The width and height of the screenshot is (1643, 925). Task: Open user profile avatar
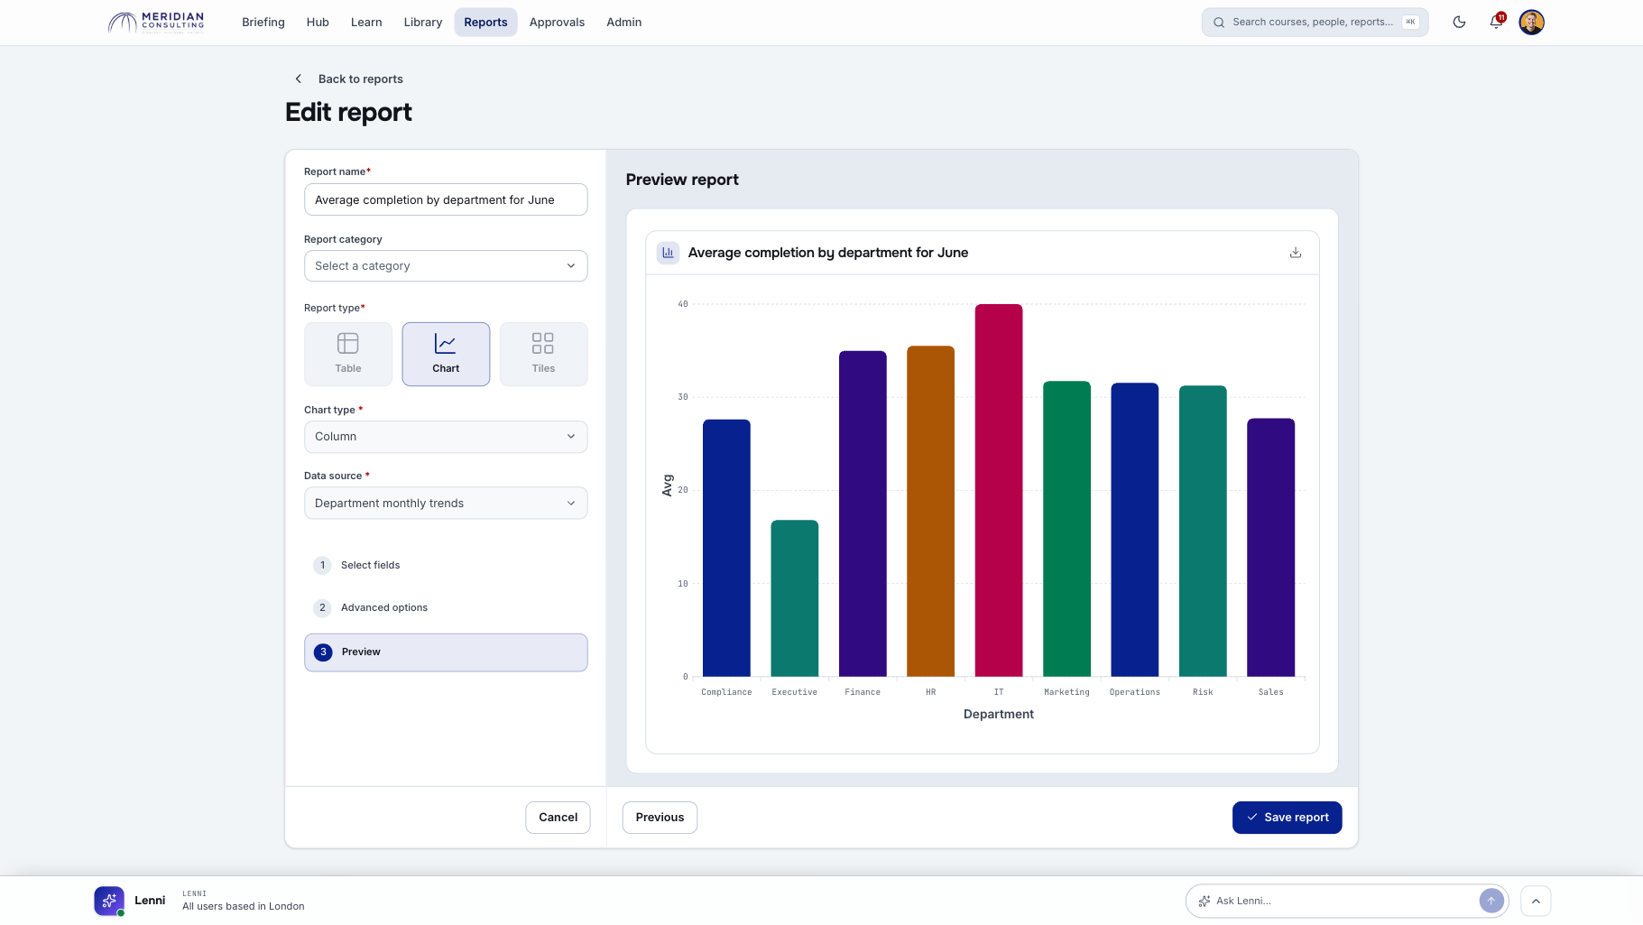(1531, 22)
